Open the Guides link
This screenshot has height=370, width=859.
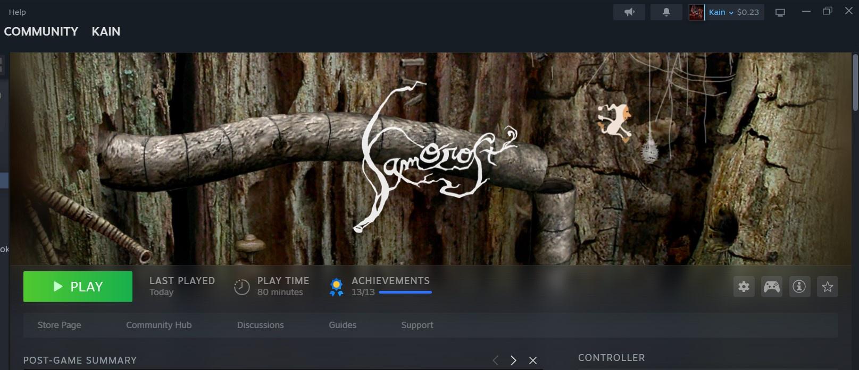click(343, 325)
